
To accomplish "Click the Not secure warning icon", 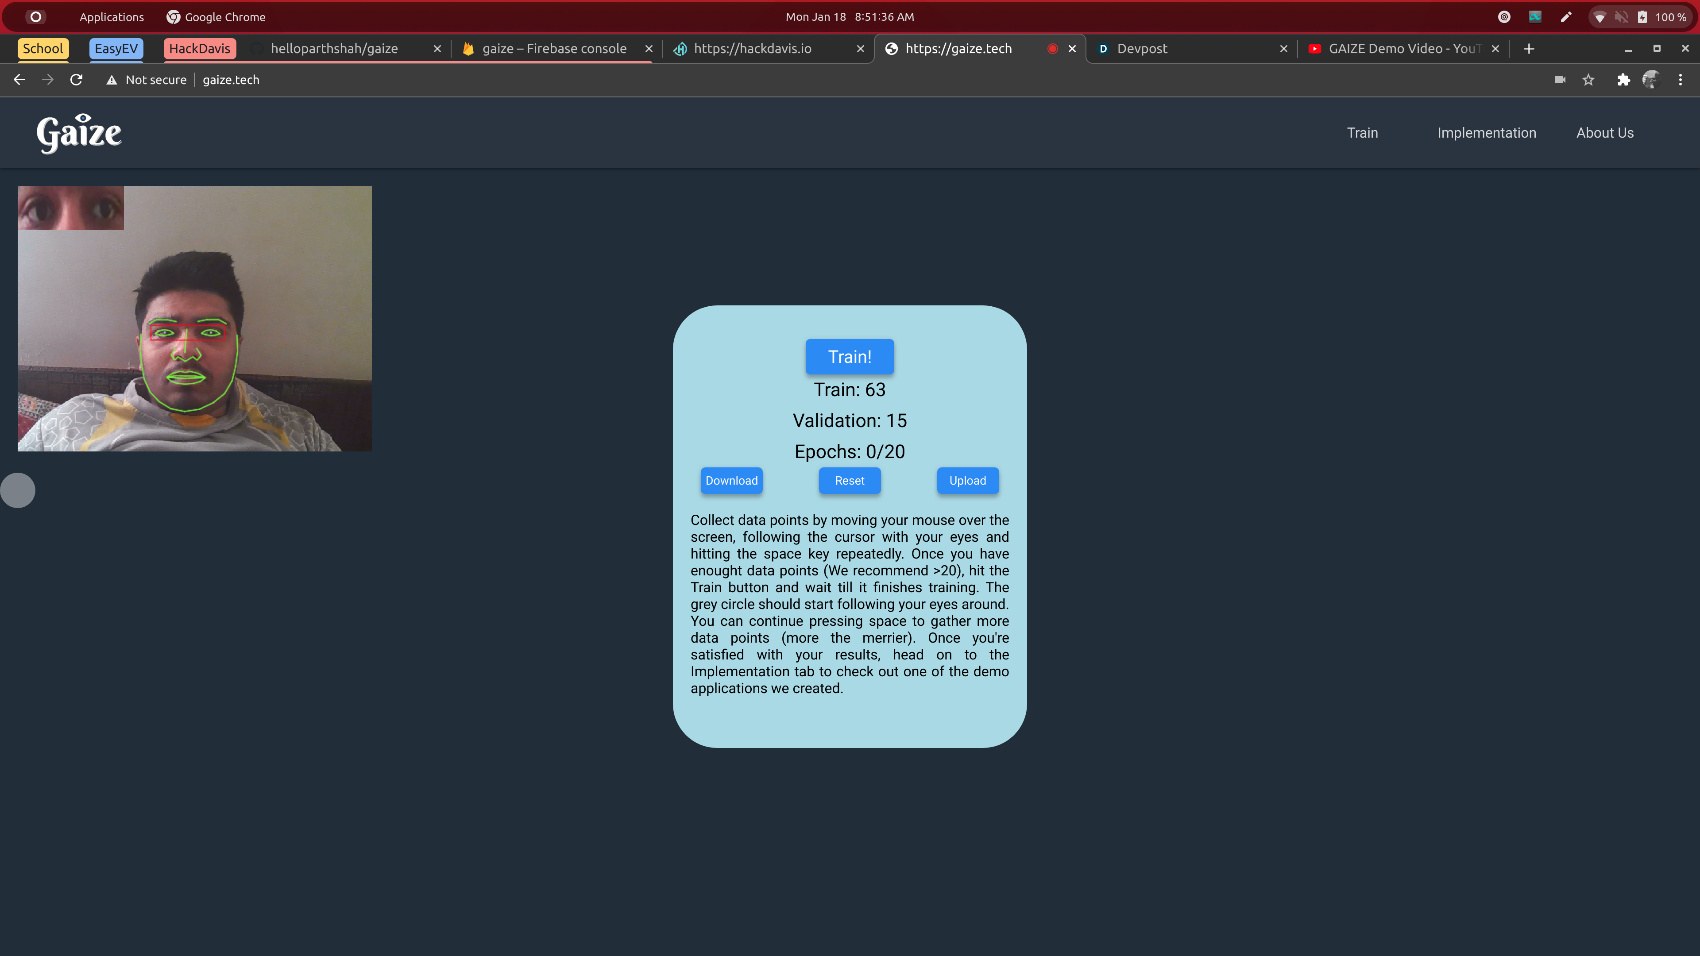I will (x=112, y=80).
